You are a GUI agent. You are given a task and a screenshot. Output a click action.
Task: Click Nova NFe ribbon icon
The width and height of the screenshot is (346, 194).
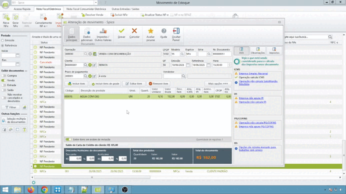6,20
